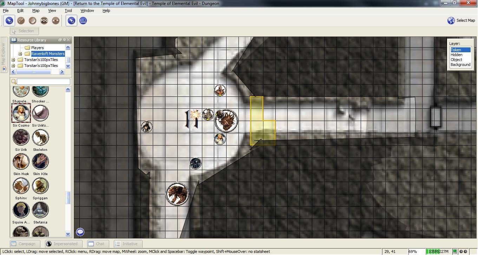The image size is (478, 255).
Task: Choose the Drawing brush tool
Action: click(21, 21)
